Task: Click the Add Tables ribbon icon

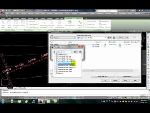Action: [9, 24]
